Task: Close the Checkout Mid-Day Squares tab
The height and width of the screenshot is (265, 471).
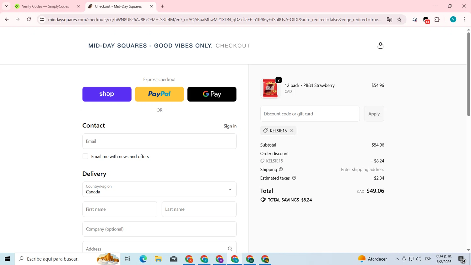Action: pos(151,6)
